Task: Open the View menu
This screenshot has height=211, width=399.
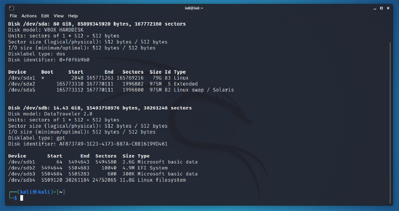Action: [x=58, y=16]
